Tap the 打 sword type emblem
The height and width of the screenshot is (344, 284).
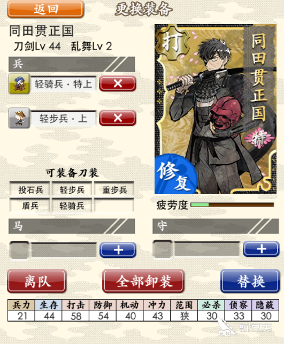click(x=173, y=42)
